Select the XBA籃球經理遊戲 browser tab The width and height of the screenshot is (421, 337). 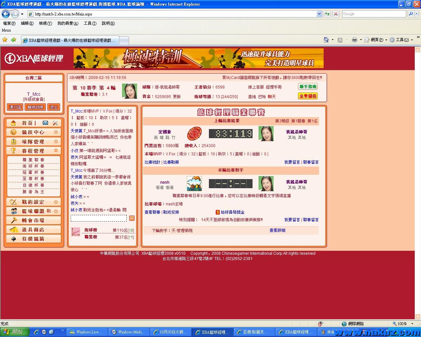(x=70, y=40)
